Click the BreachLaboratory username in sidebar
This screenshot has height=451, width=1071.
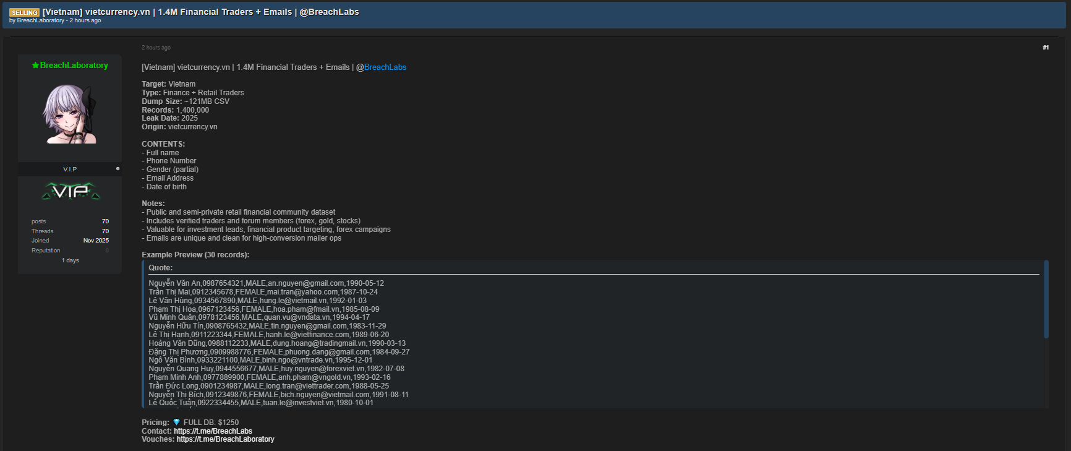pyautogui.click(x=74, y=66)
